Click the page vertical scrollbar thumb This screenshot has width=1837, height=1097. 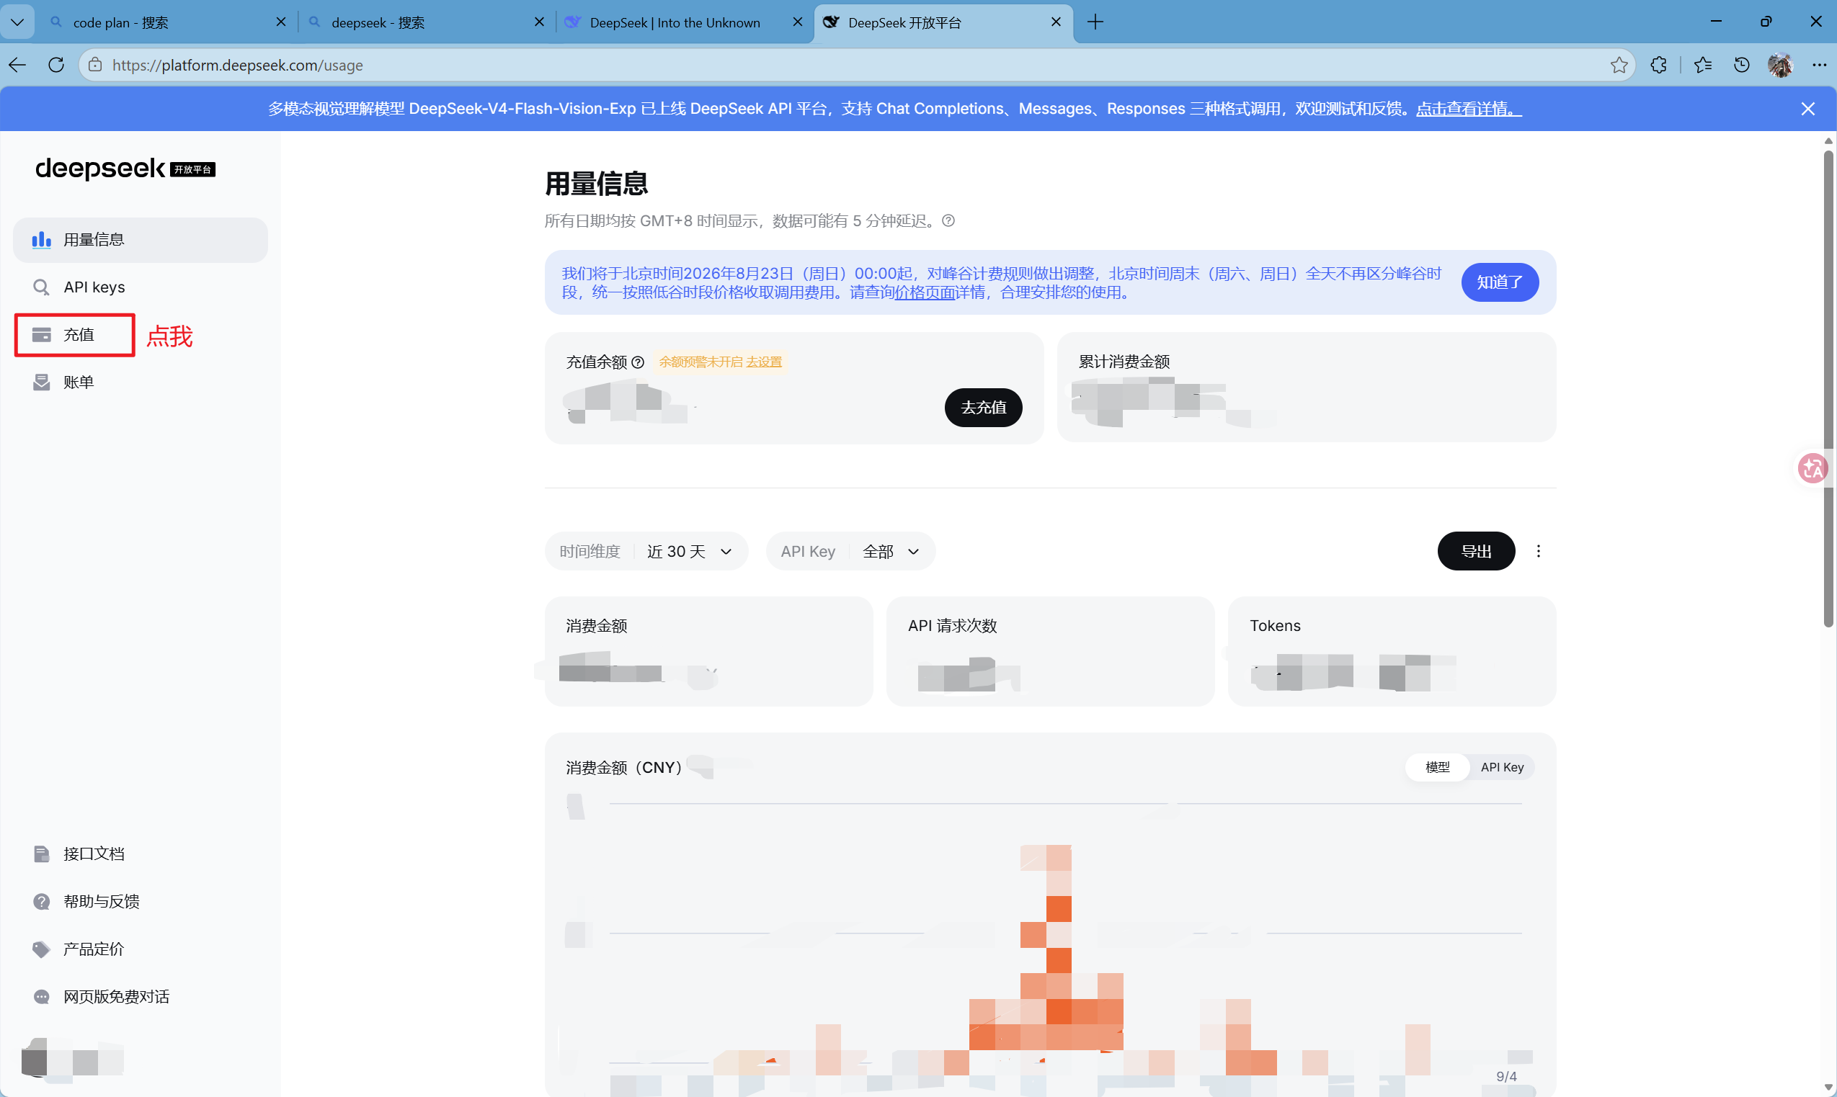(1828, 388)
